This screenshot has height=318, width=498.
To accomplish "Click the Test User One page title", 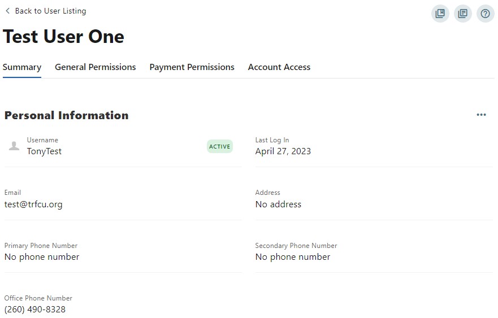I will [x=63, y=37].
